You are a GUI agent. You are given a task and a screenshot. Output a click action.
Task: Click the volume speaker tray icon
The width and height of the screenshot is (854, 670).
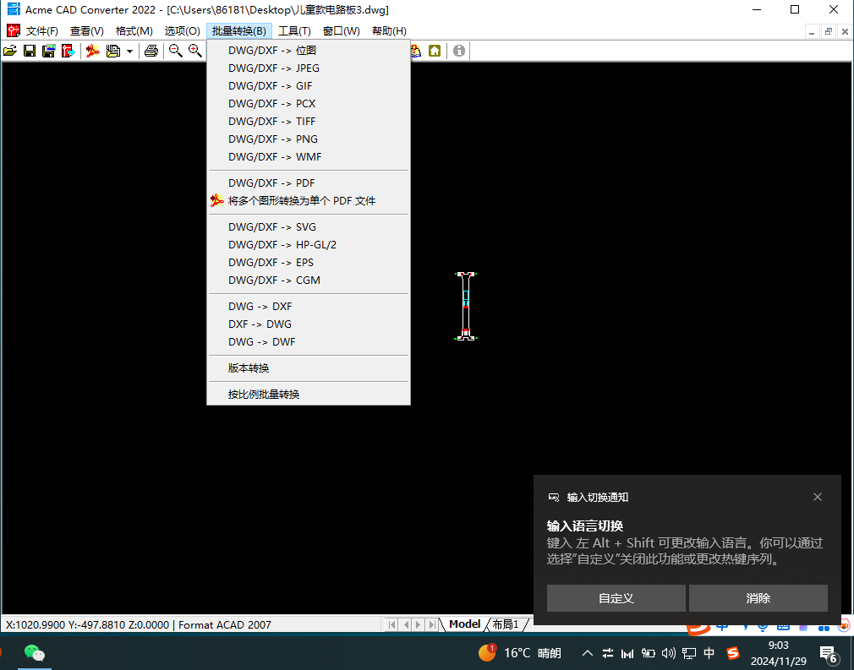(x=669, y=652)
